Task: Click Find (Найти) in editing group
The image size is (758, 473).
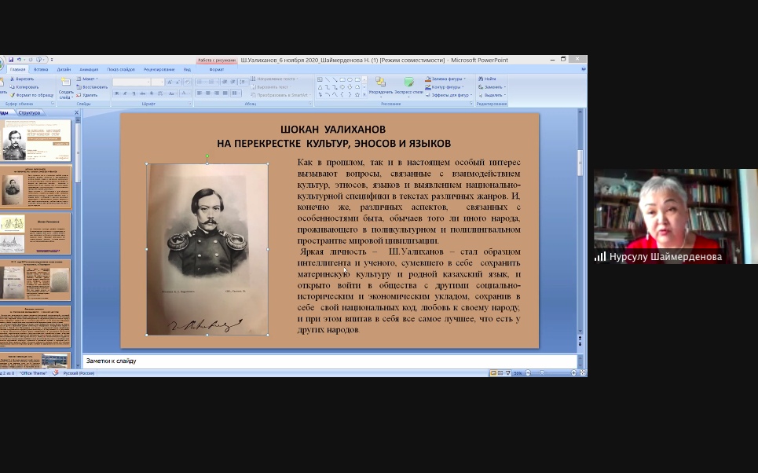Action: click(487, 79)
